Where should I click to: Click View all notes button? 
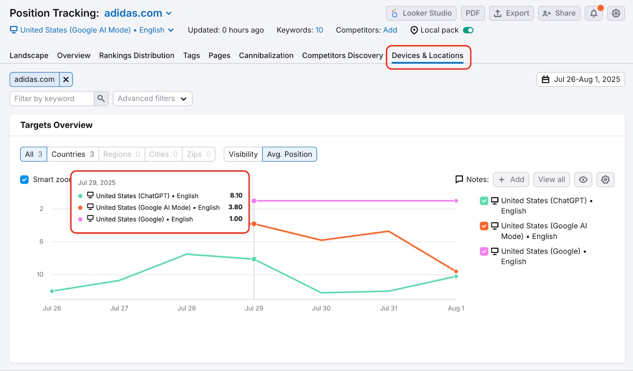[551, 180]
